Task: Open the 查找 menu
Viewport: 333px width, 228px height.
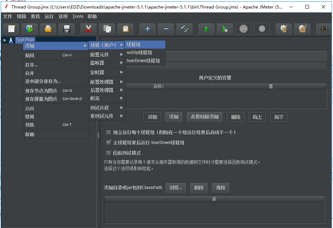Action: [35, 16]
